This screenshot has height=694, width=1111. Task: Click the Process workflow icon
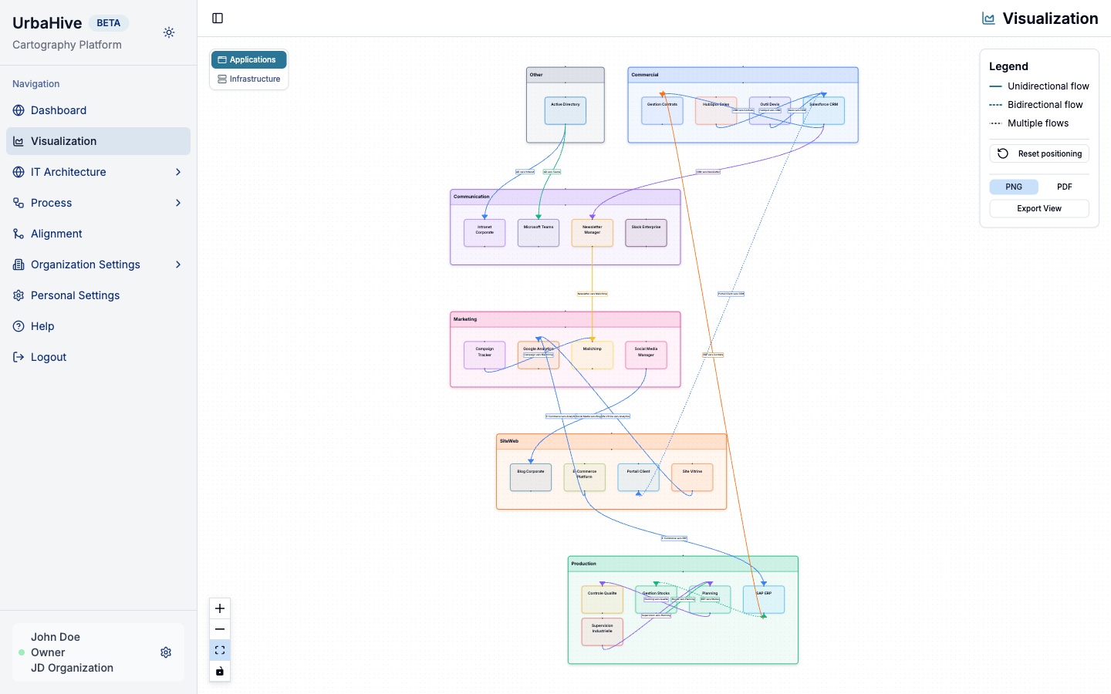(19, 203)
